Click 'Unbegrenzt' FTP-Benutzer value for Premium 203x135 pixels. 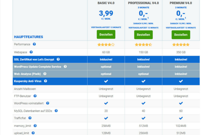181,96
